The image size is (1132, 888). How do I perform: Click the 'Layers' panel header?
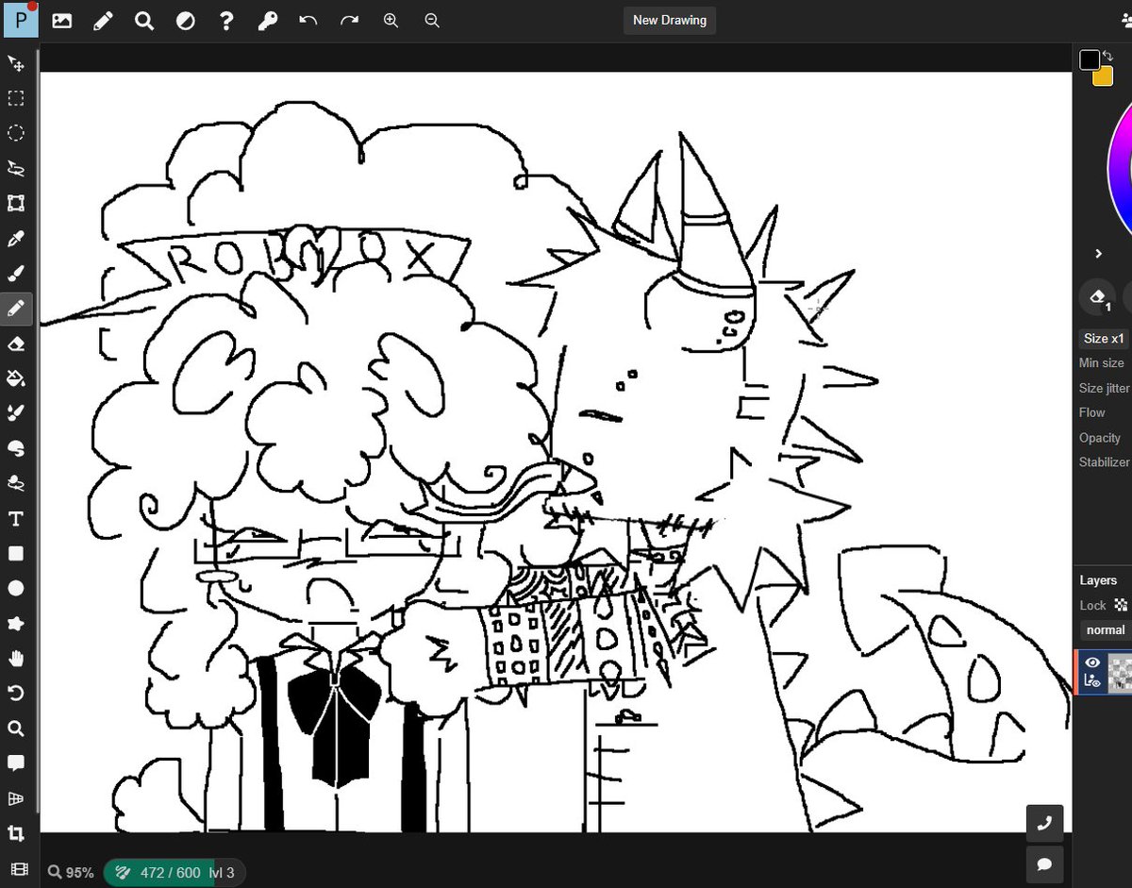(1099, 580)
